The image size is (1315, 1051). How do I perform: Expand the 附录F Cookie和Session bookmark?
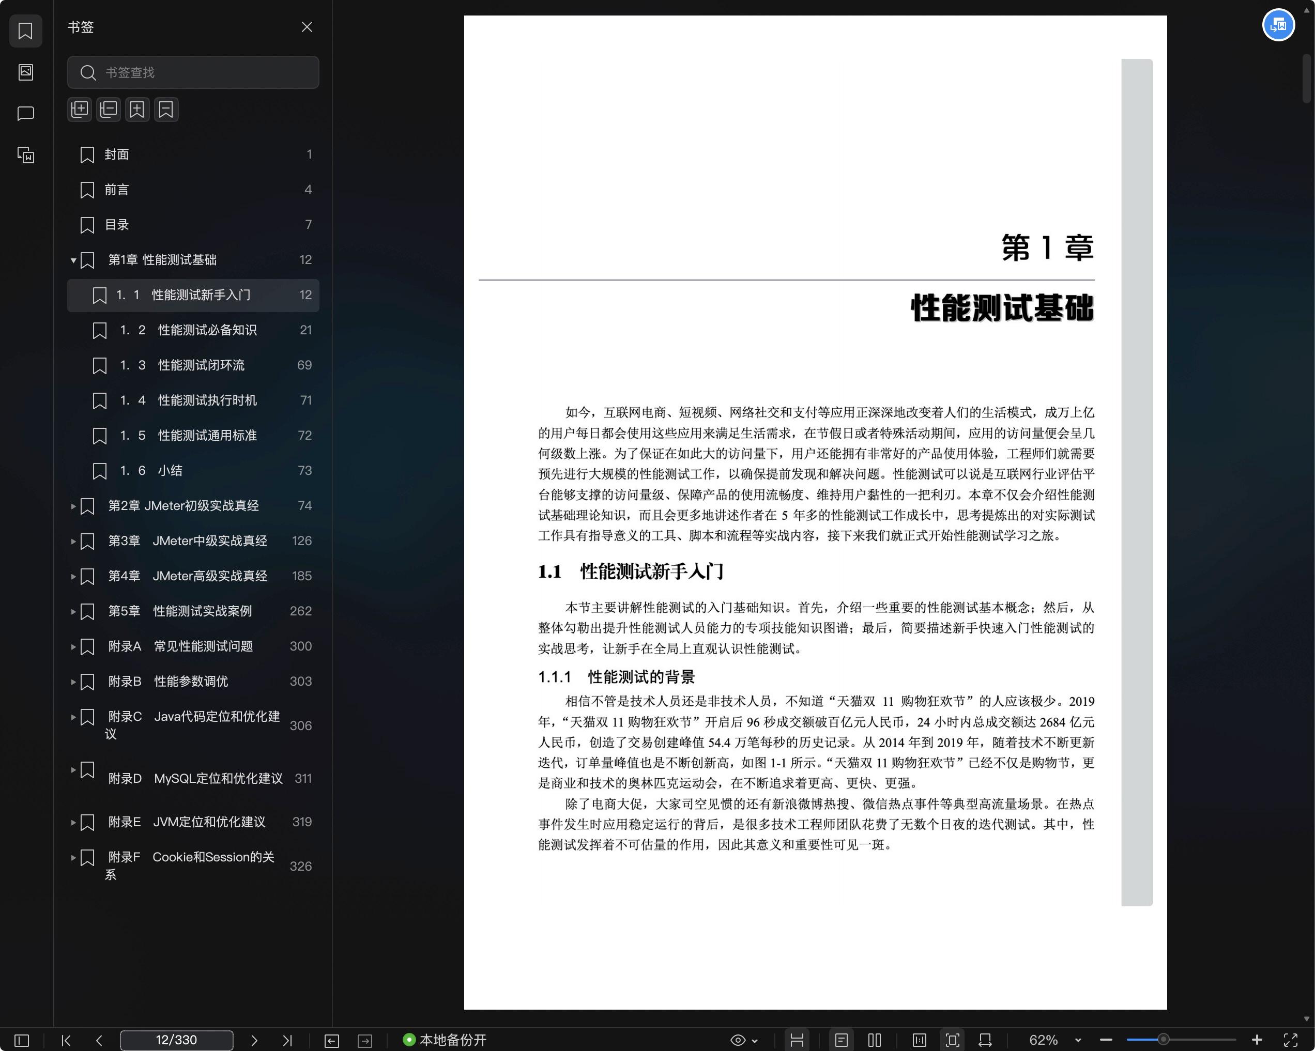(73, 858)
